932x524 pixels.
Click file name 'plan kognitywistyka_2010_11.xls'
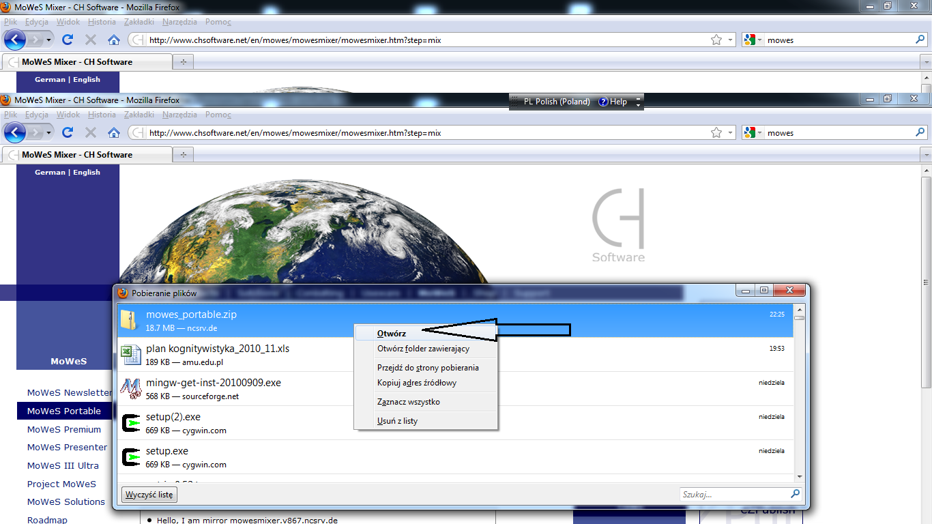click(x=218, y=349)
